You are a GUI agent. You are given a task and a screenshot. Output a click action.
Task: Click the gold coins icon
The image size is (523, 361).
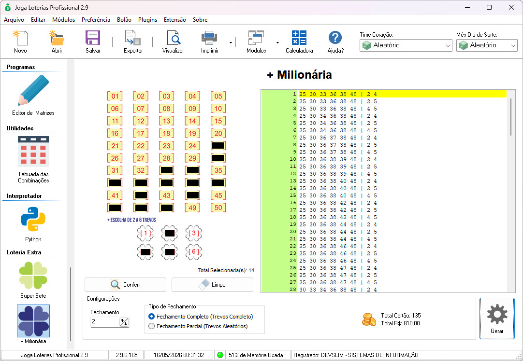(x=369, y=319)
